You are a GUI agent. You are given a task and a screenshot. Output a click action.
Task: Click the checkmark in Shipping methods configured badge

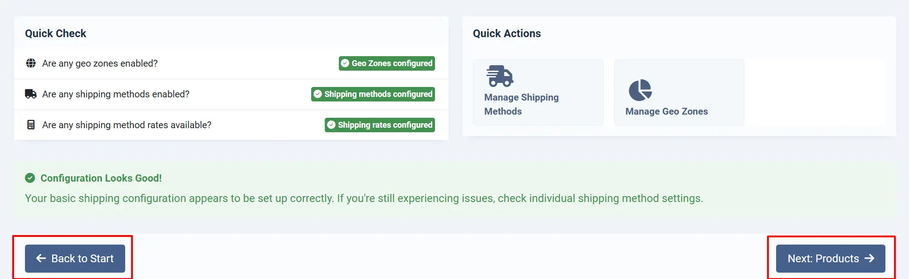[x=318, y=94]
